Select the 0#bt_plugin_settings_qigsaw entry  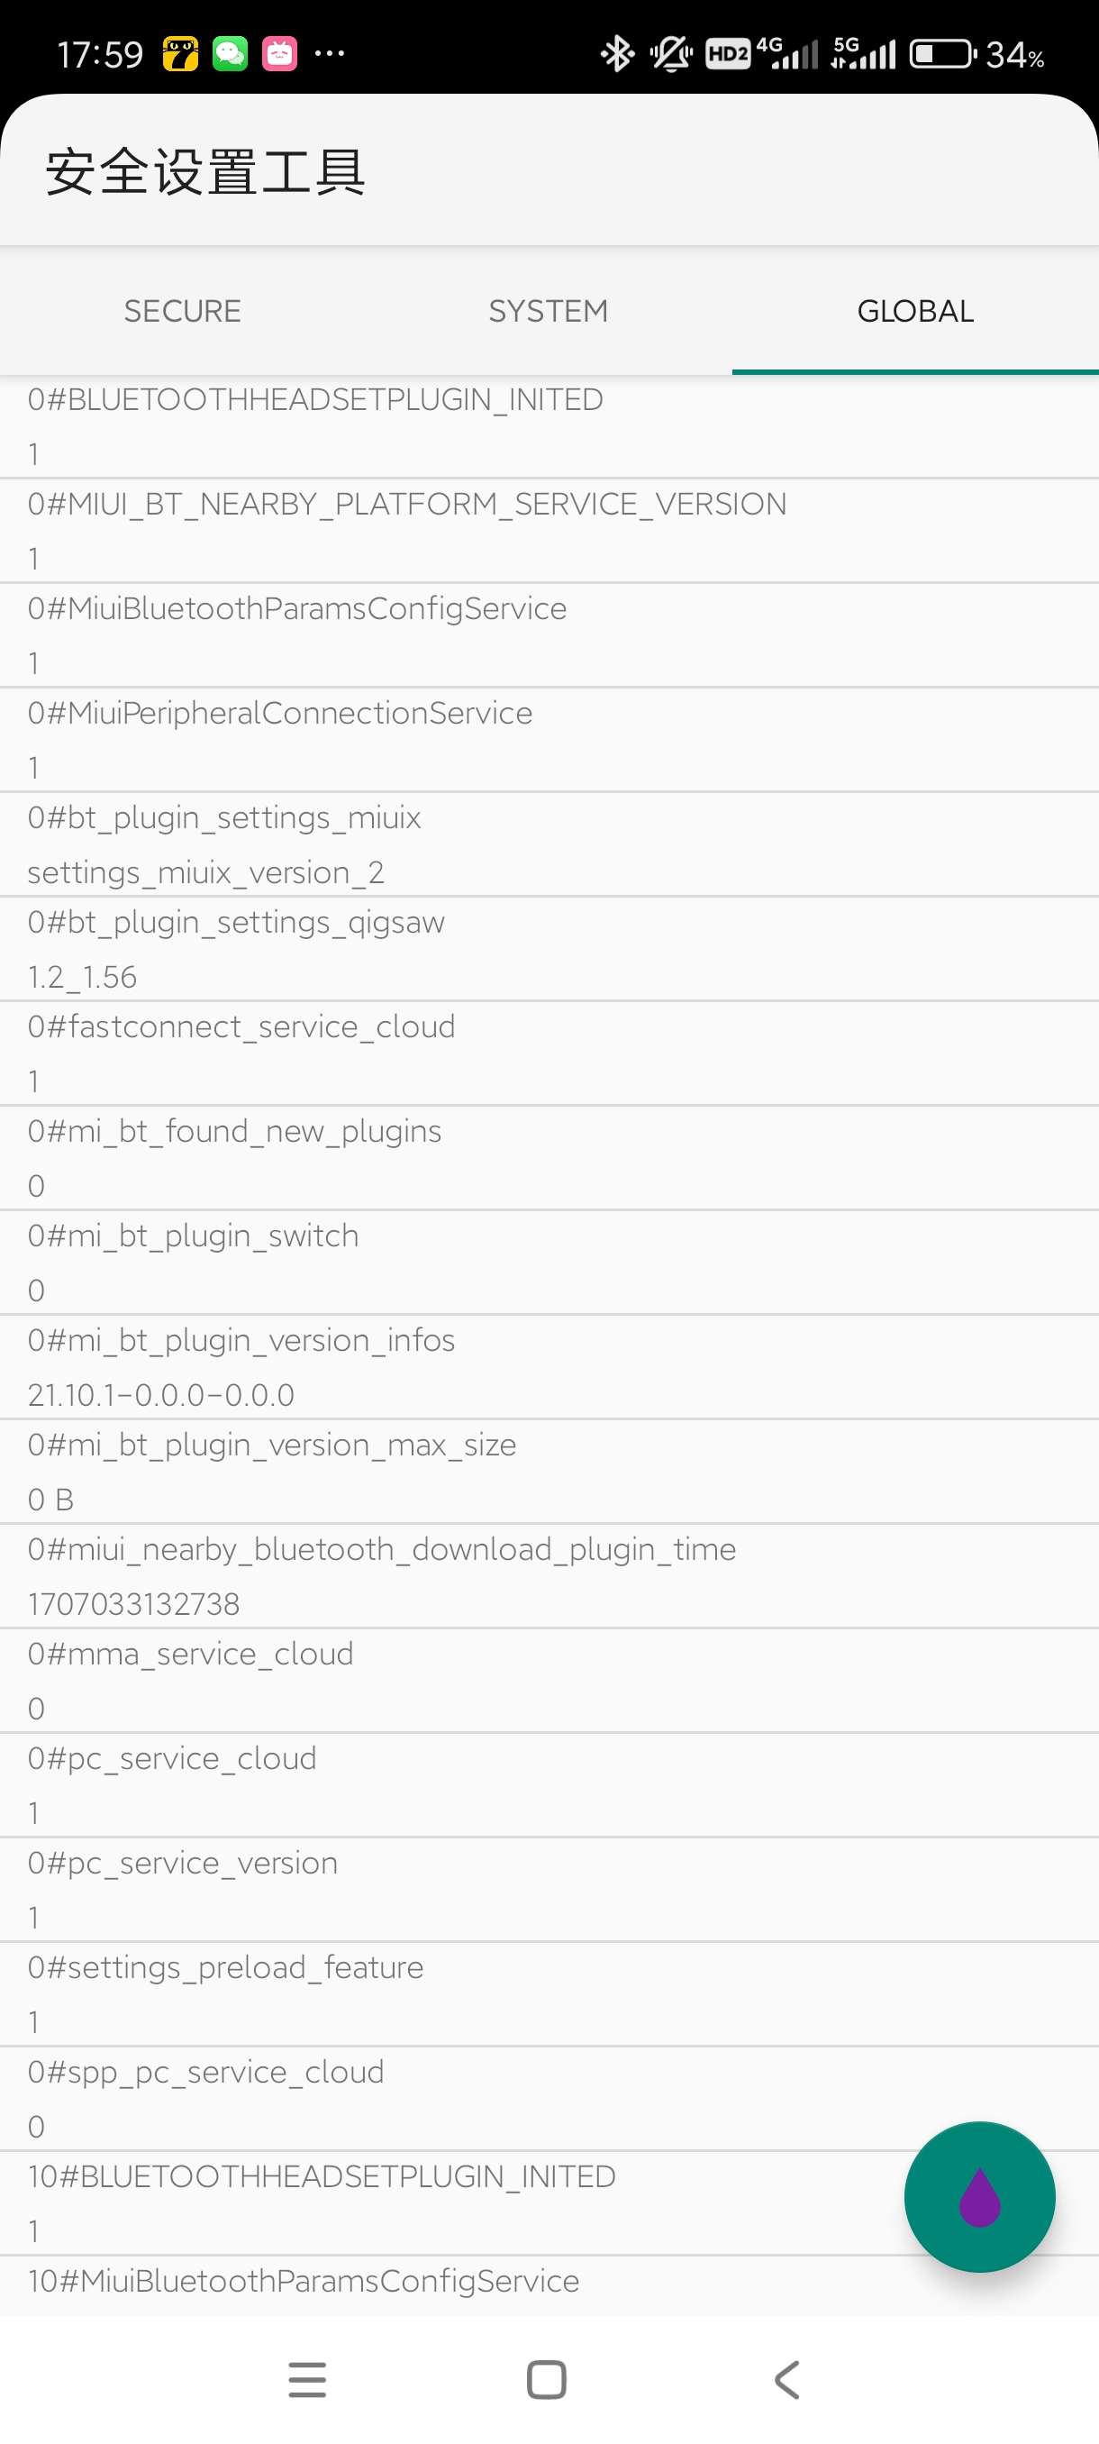pos(549,949)
